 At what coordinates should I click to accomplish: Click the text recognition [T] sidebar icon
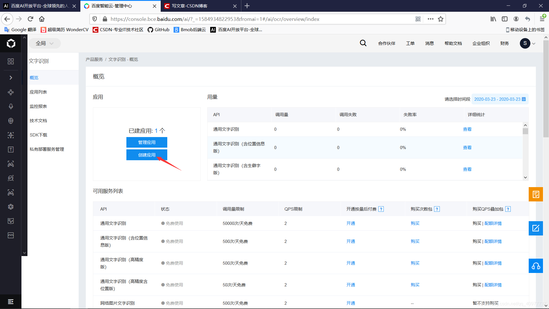click(11, 149)
